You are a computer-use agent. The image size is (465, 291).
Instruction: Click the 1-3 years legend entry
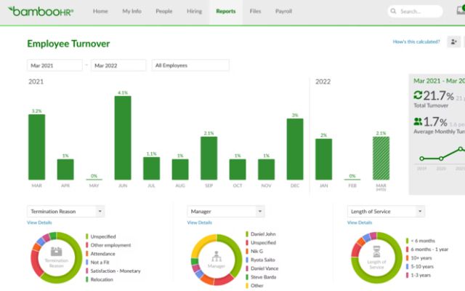(x=418, y=275)
